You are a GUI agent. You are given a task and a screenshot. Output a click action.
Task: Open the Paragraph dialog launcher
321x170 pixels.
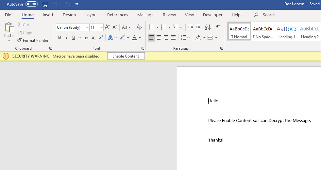[222, 48]
